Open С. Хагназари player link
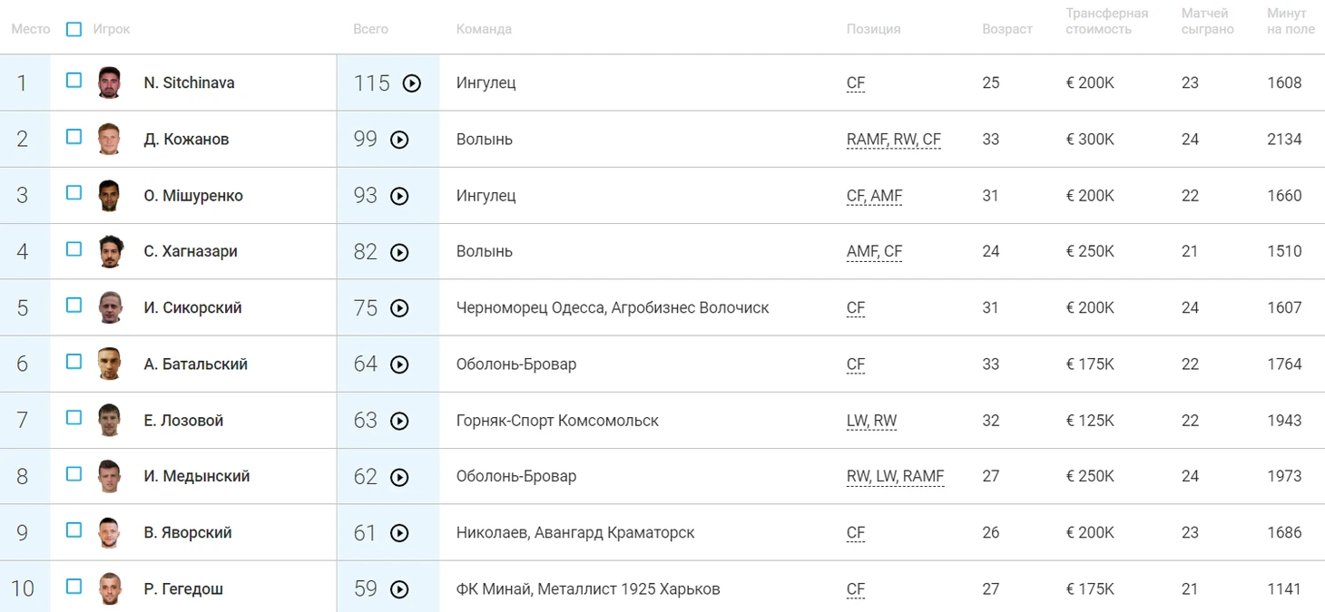Screen dimensions: 1325x612 [191, 252]
